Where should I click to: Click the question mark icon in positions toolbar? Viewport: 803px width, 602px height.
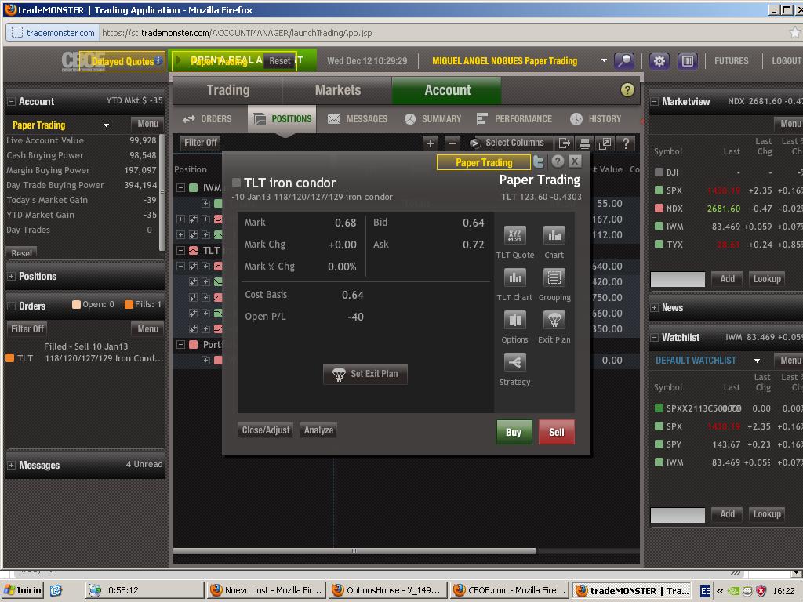pos(625,143)
